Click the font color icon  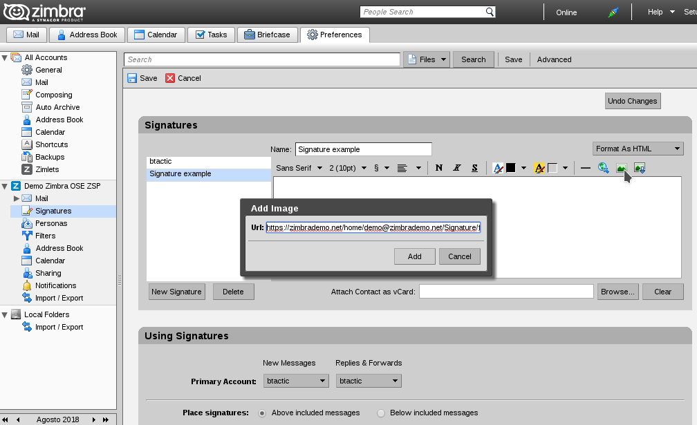tap(498, 168)
